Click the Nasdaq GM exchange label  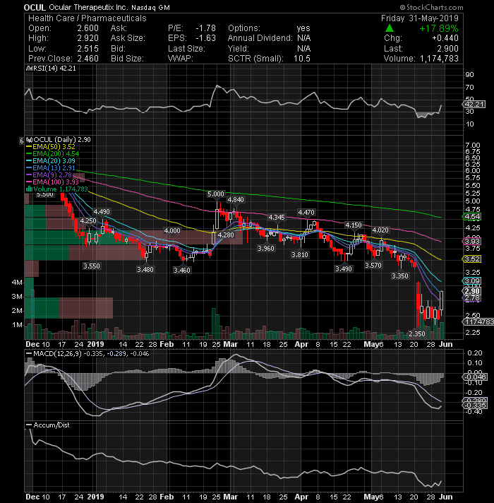click(x=150, y=7)
